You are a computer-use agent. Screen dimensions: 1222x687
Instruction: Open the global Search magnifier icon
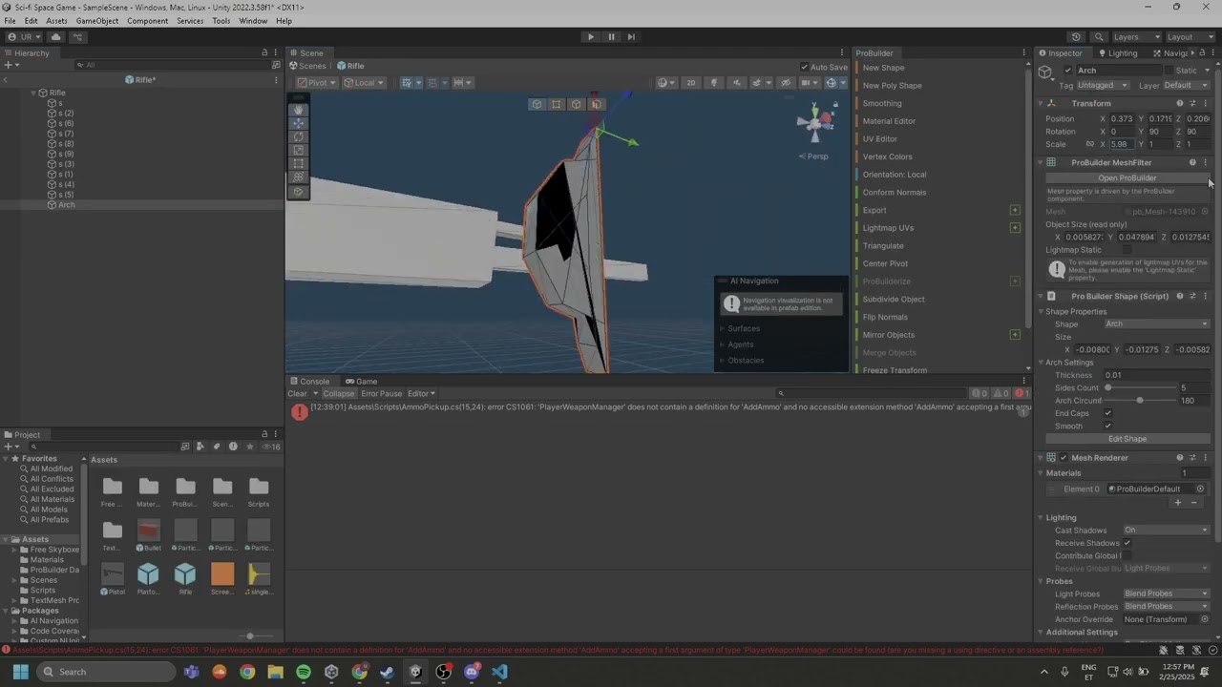click(x=1099, y=36)
